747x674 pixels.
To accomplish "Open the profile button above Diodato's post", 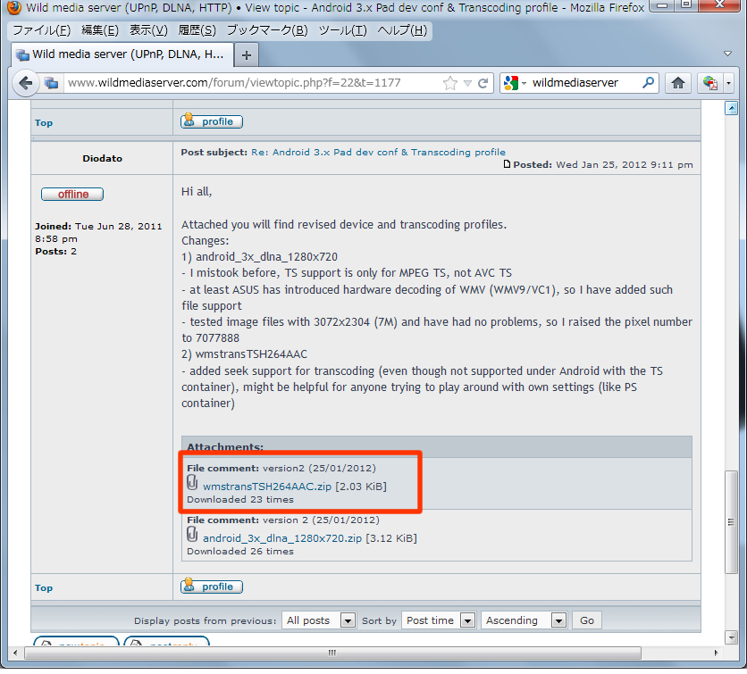I will pyautogui.click(x=212, y=121).
